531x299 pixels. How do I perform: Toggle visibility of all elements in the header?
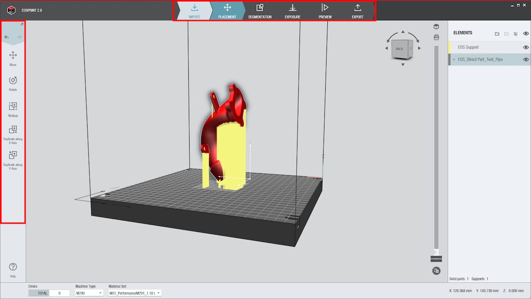click(526, 33)
